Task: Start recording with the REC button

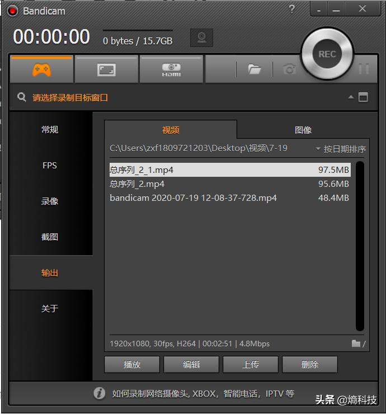Action: (327, 54)
